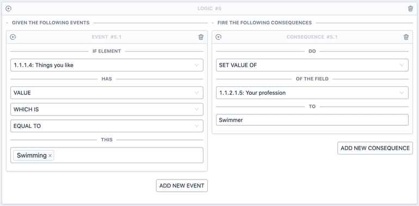Expand the WHICH IS dropdown
This screenshot has width=419, height=206.
107,110
